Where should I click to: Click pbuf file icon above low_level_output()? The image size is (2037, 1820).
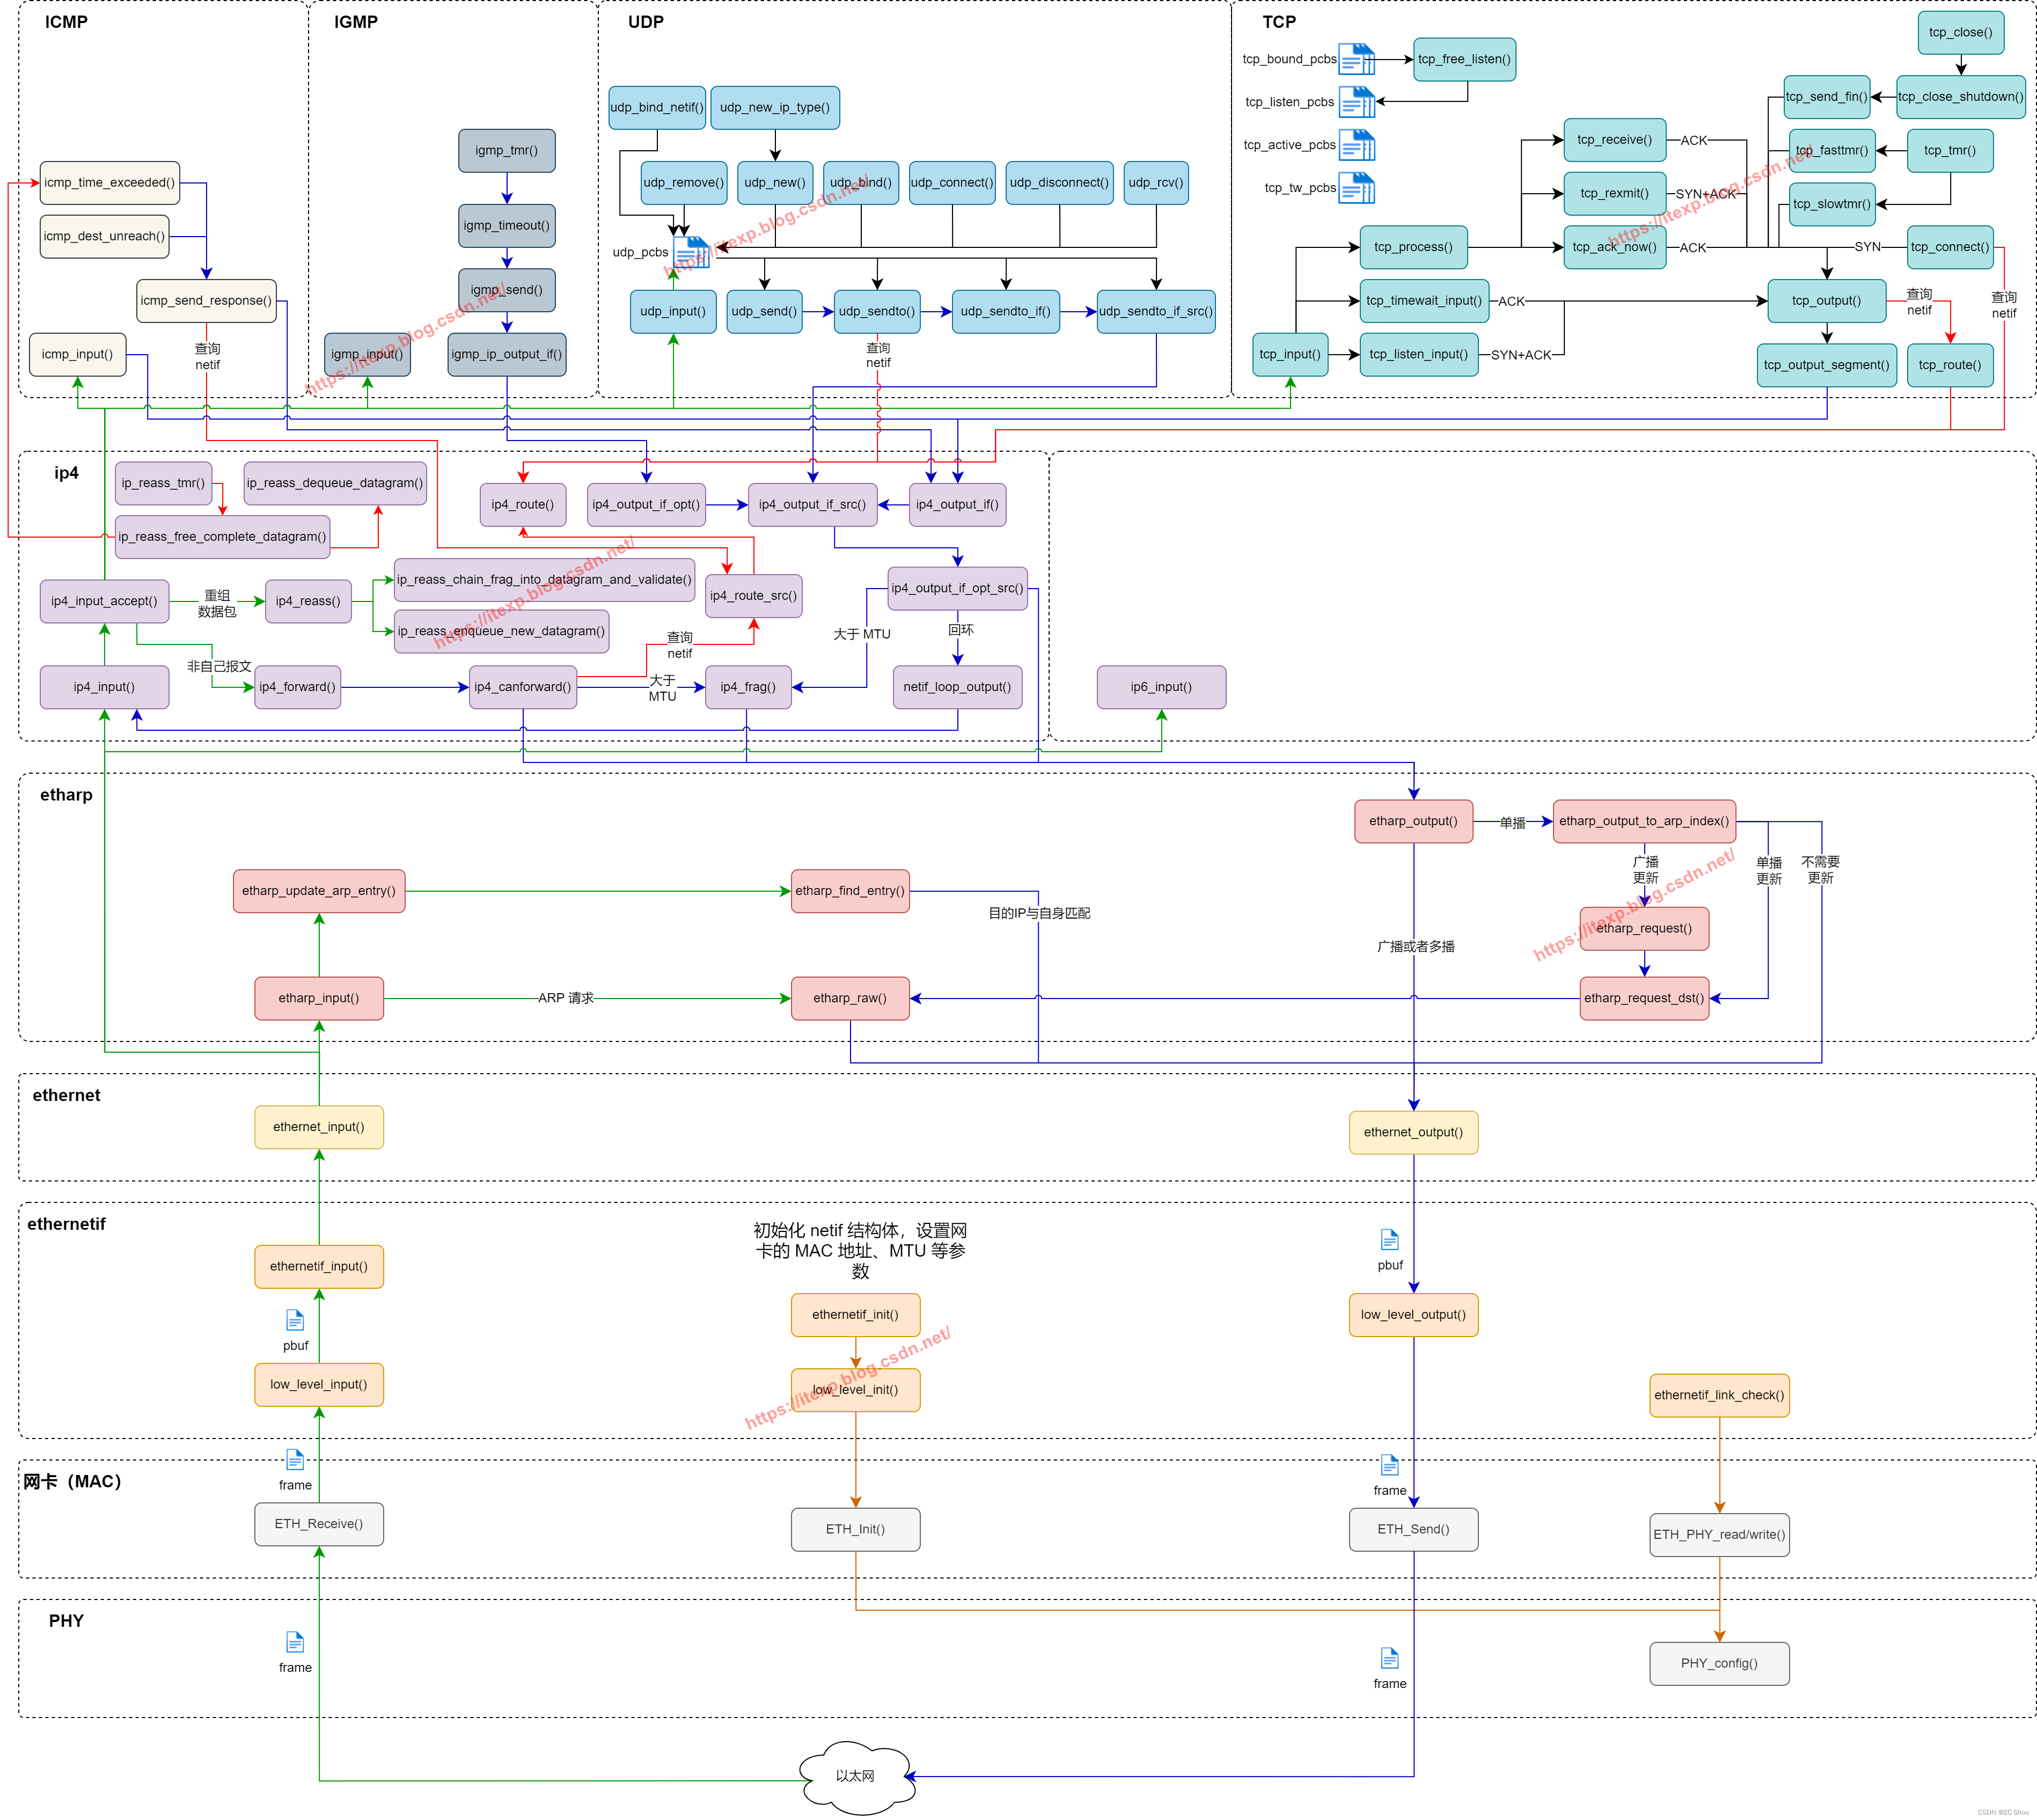[x=1389, y=1240]
